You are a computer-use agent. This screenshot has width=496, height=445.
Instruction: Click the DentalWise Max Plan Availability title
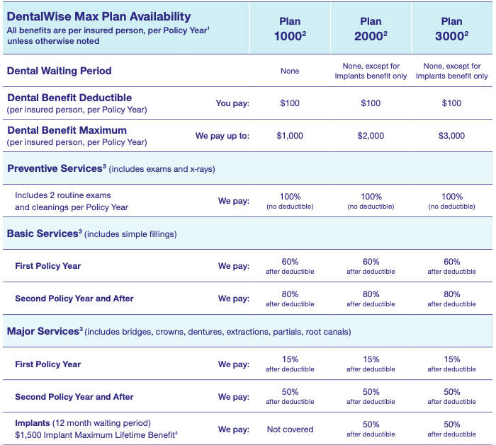98,16
